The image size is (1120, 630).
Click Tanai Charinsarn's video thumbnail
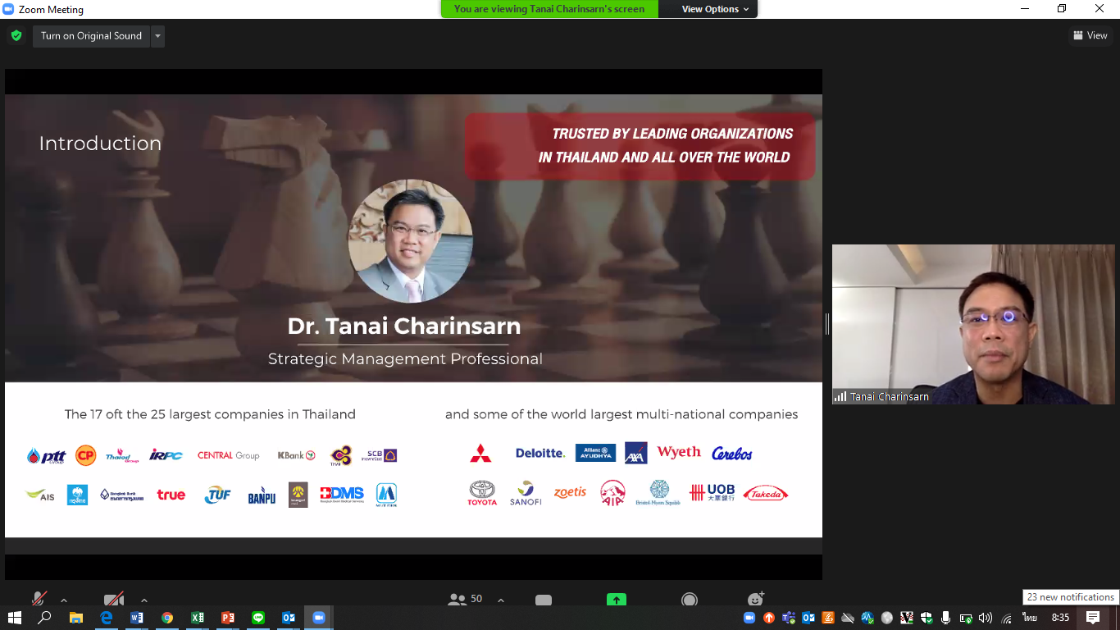pyautogui.click(x=973, y=324)
